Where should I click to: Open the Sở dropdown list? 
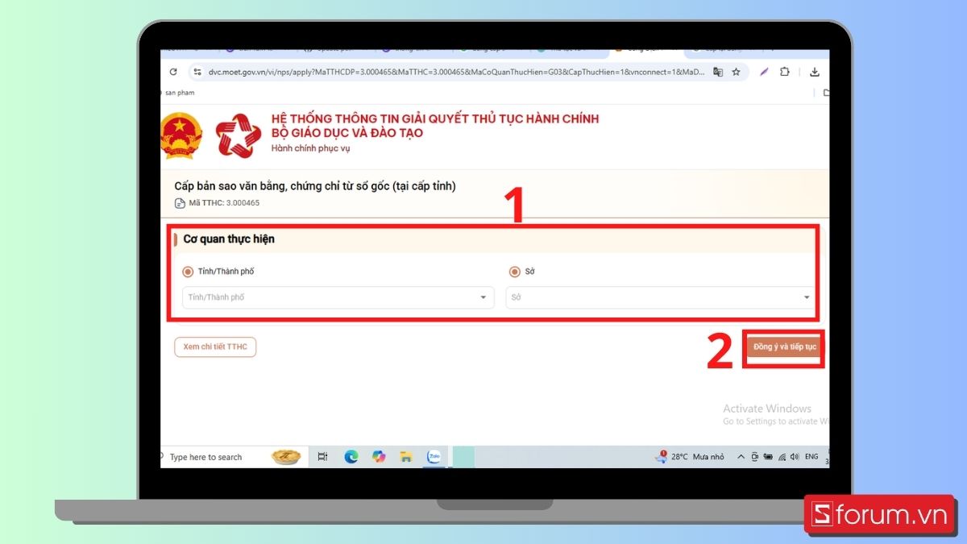point(660,297)
